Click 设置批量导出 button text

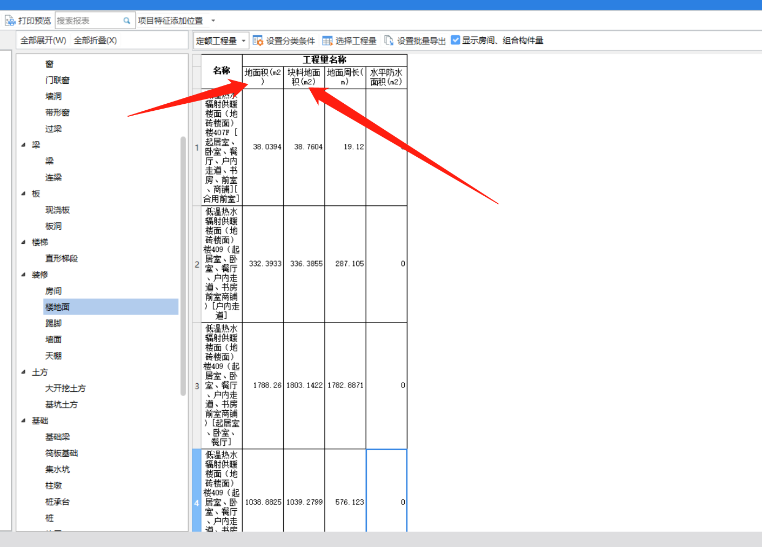421,41
